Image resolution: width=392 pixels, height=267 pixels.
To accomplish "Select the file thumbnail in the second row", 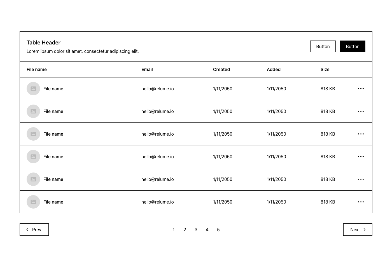I will (x=33, y=111).
